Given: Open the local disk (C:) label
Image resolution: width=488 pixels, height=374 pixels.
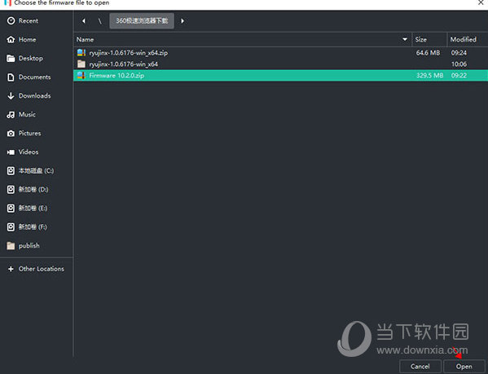Looking at the screenshot, I should tap(36, 171).
